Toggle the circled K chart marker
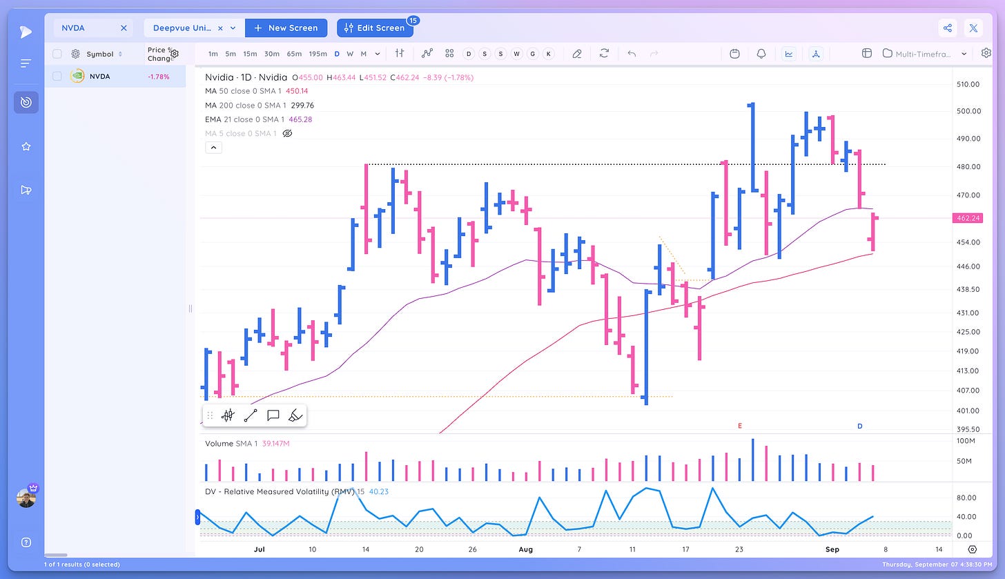 pos(548,54)
